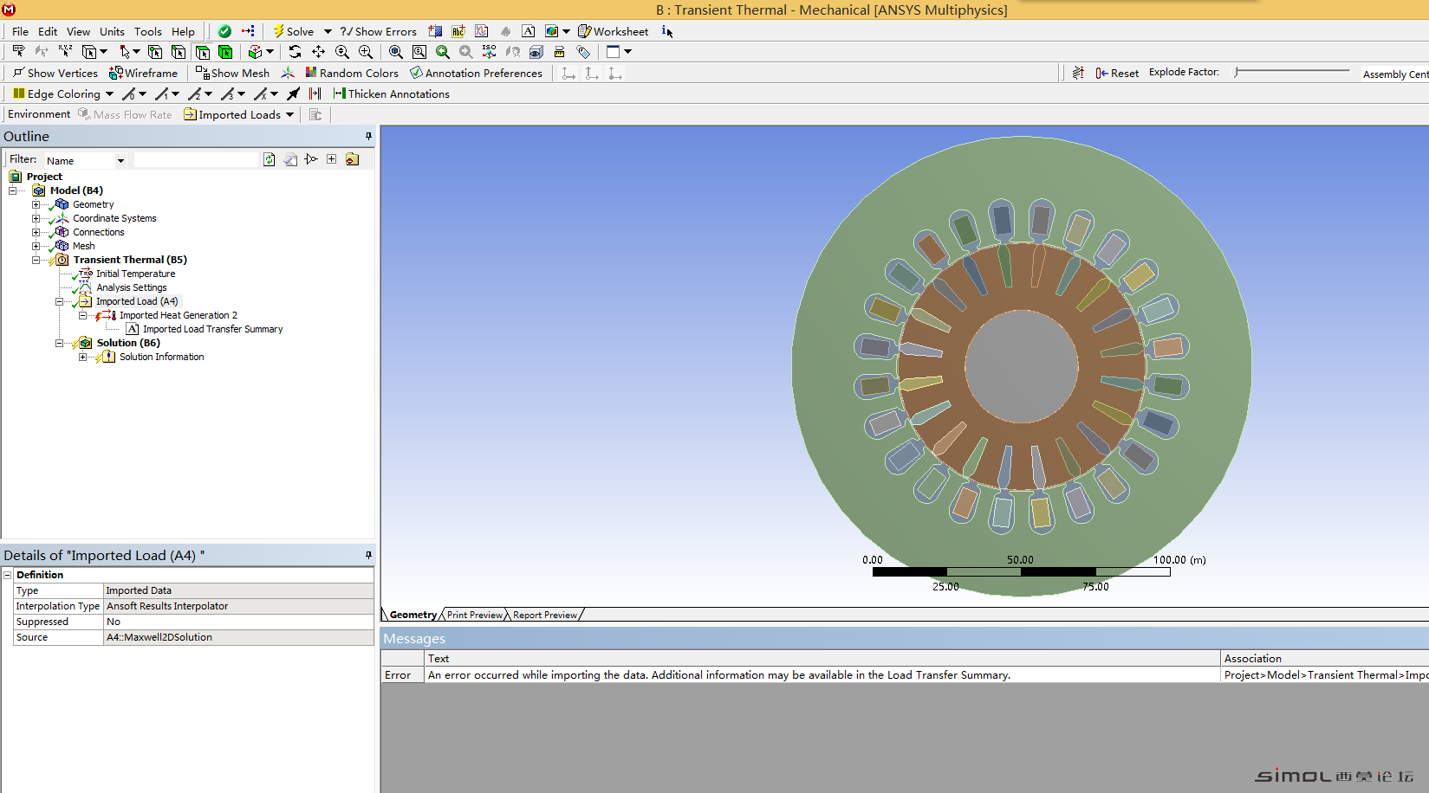Screen dimensions: 1429x793
Task: Click the Suppressed value 'No' cell
Action: [x=238, y=622]
